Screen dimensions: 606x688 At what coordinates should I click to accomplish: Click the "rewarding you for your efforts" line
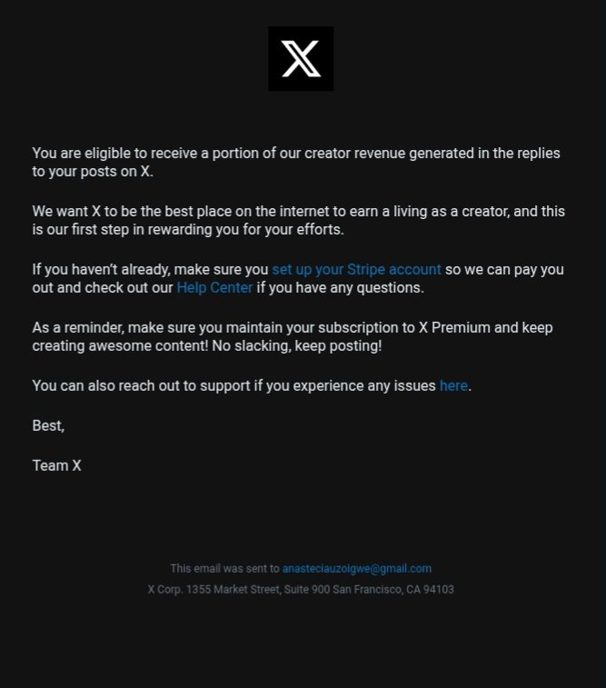click(x=245, y=229)
